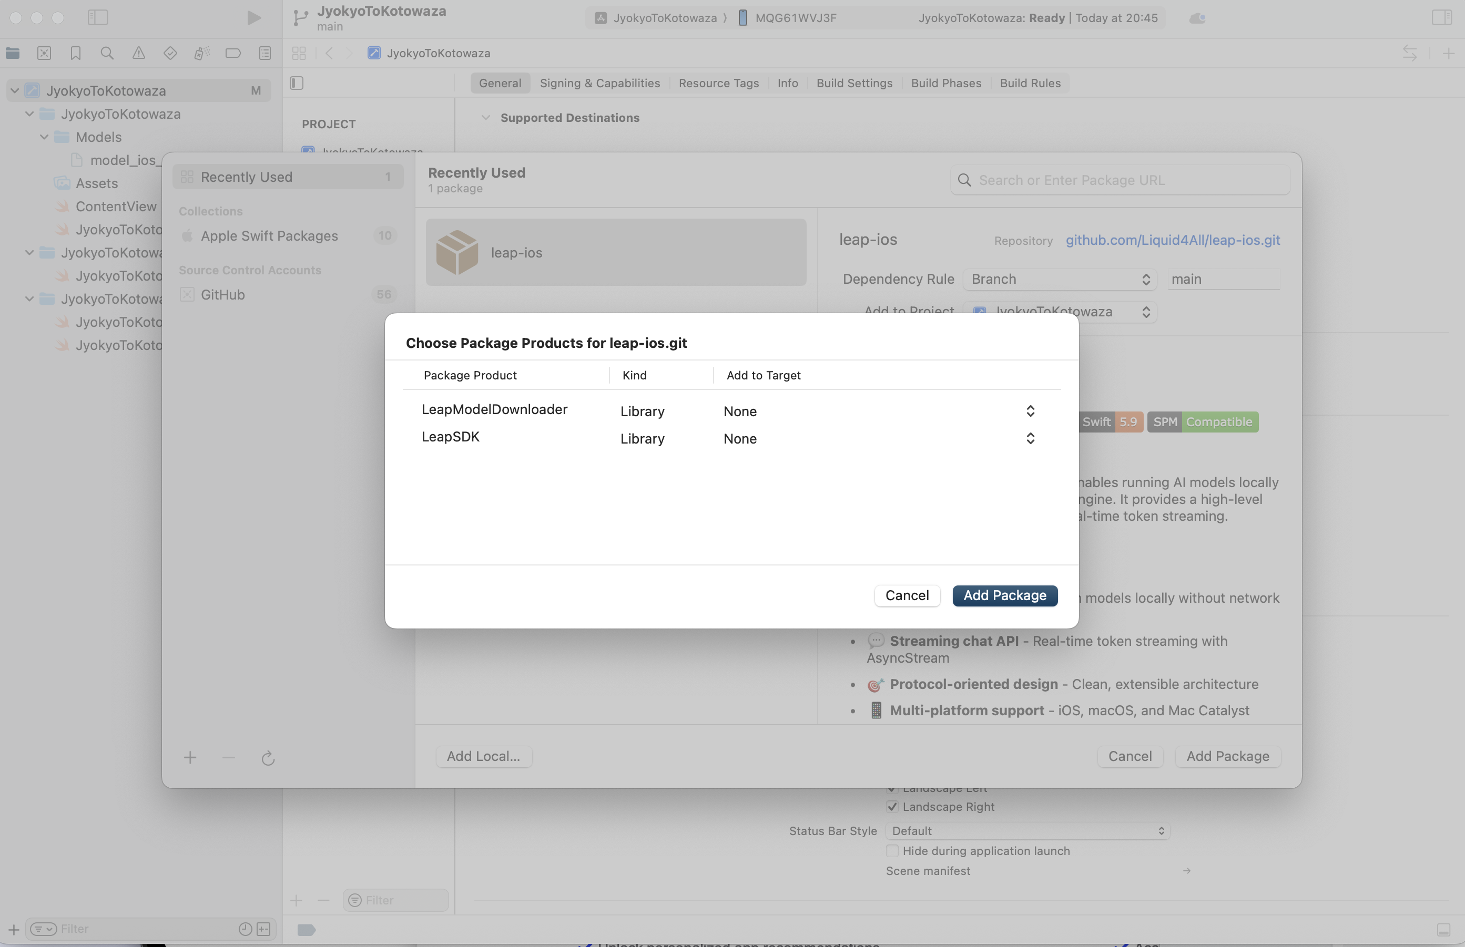The width and height of the screenshot is (1465, 947).
Task: Select Apple Swift Packages collection
Action: 269,236
